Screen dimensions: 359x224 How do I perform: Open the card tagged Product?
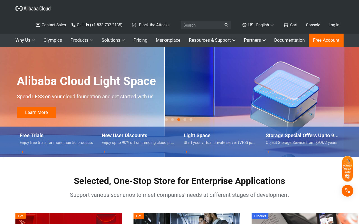[305, 219]
